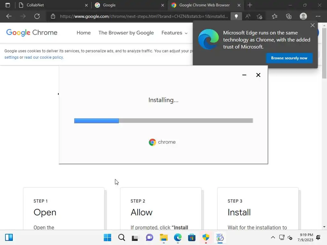327x245 pixels.
Task: Open Microsoft Edge taskbar icon
Action: point(178,237)
